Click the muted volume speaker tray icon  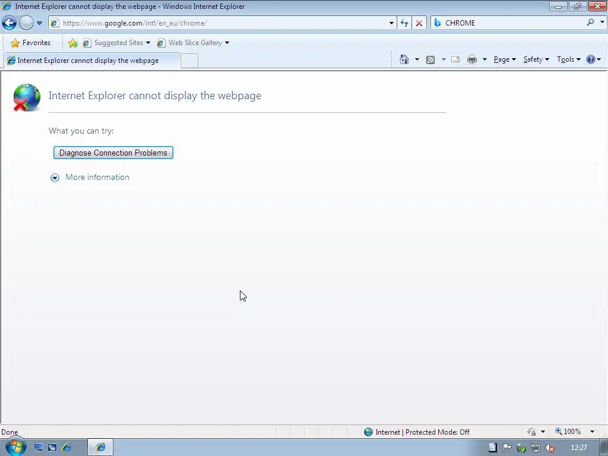pyautogui.click(x=549, y=448)
